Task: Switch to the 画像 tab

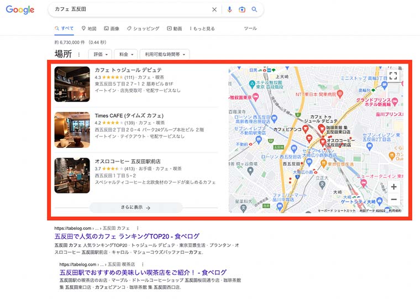Action: tap(112, 28)
